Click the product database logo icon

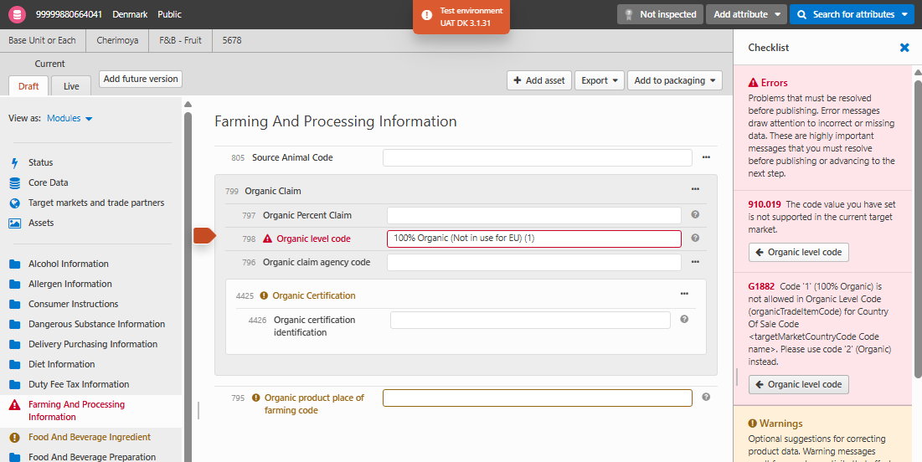click(17, 14)
